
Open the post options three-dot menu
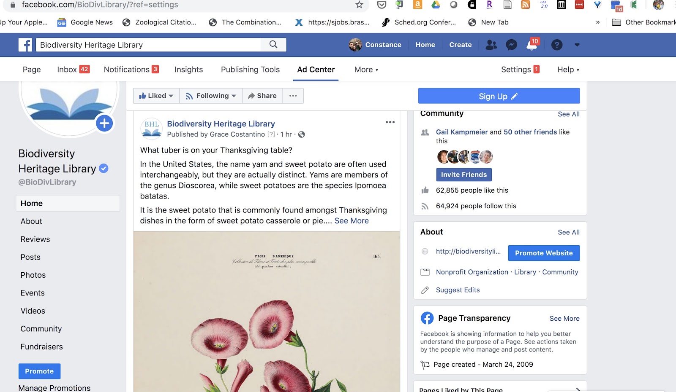pyautogui.click(x=390, y=122)
